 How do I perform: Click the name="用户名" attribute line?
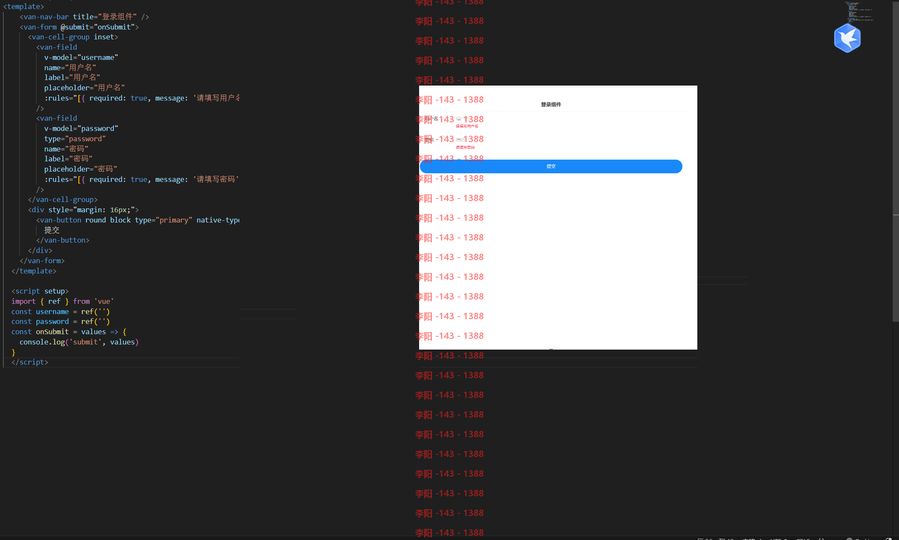click(x=70, y=68)
